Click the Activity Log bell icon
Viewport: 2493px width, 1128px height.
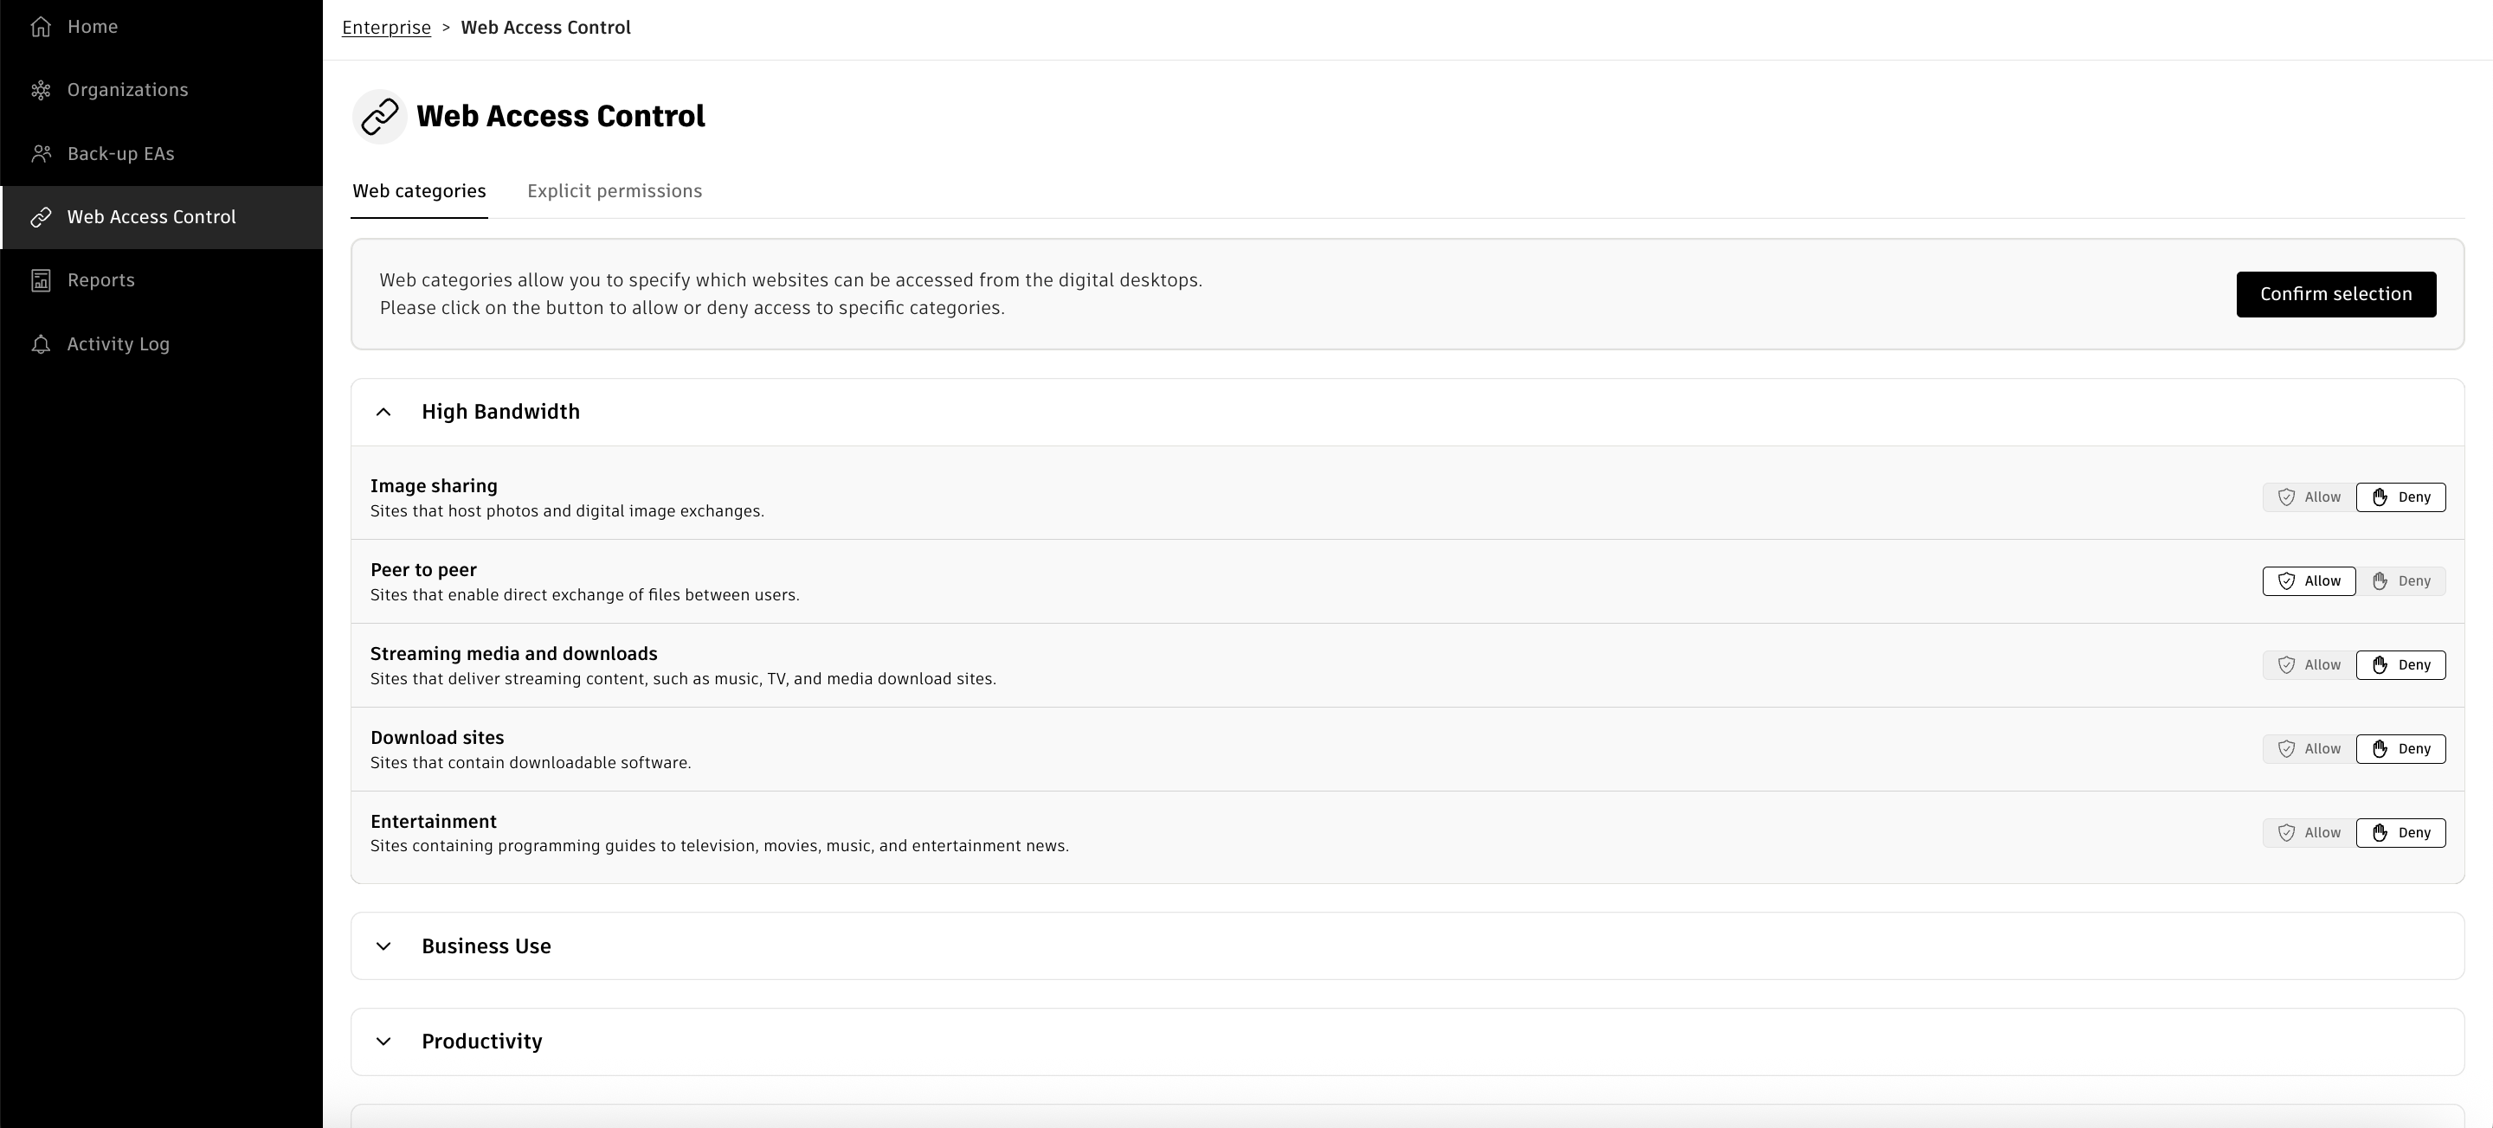[41, 344]
